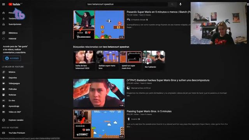
Task: Click the ACCEDER sign-in button
Action: pyautogui.click(x=12, y=58)
